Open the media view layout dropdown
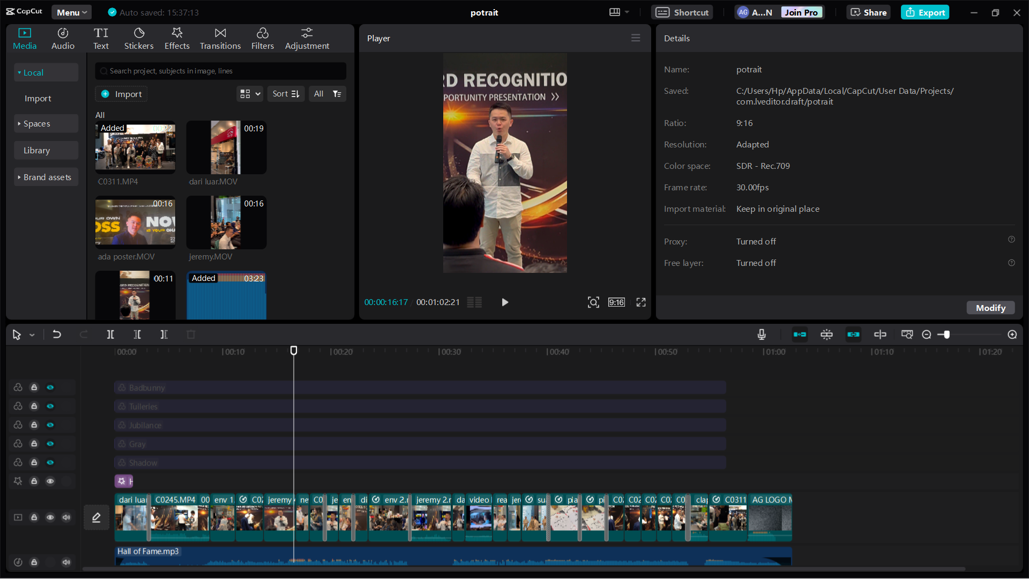The image size is (1029, 579). click(250, 94)
